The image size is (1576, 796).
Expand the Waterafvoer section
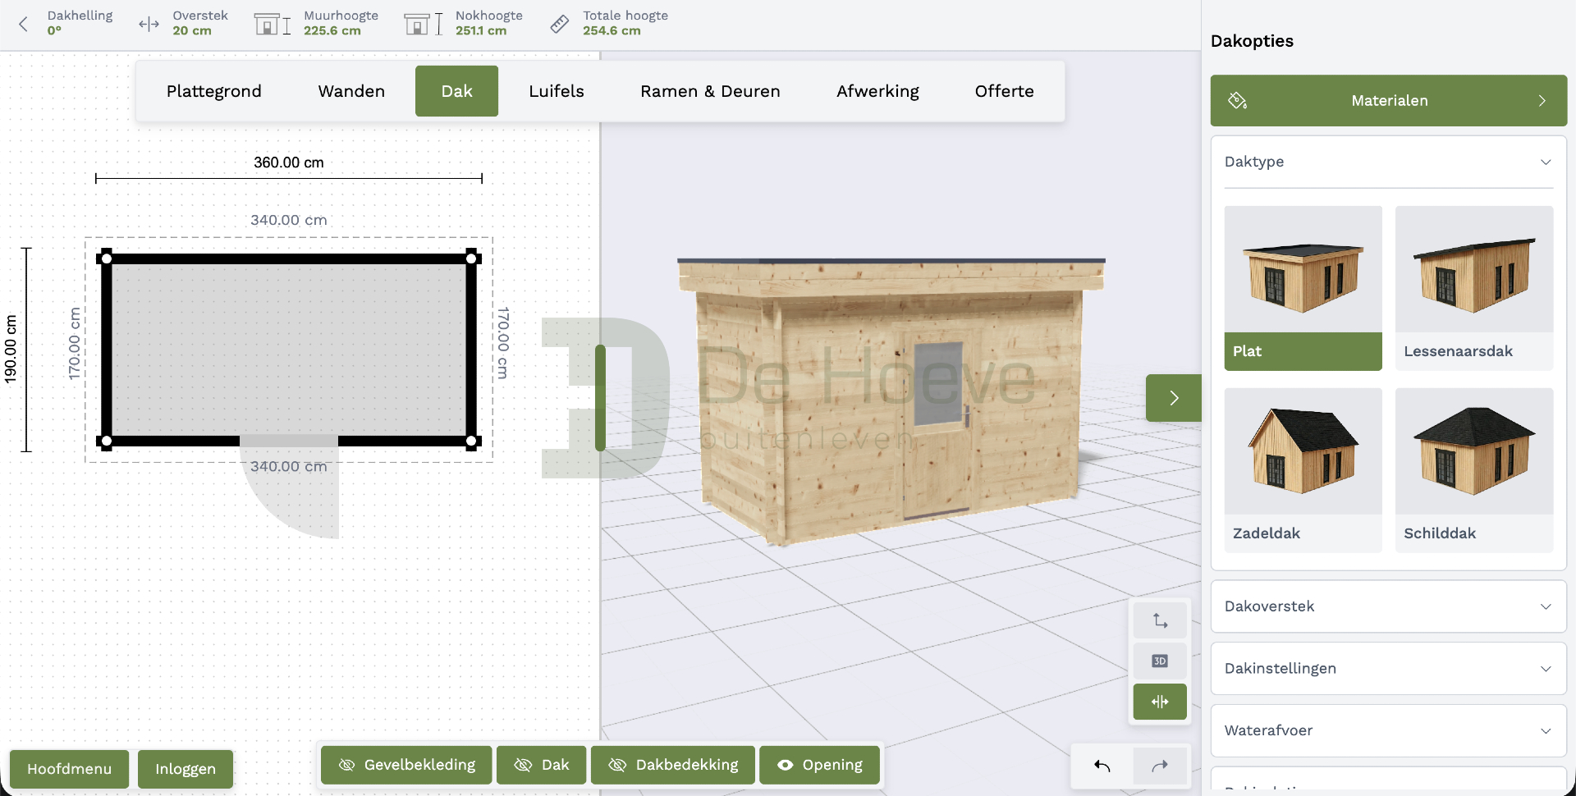click(1388, 730)
